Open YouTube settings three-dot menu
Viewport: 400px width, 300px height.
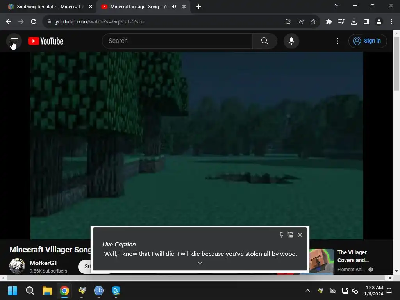coord(337,41)
